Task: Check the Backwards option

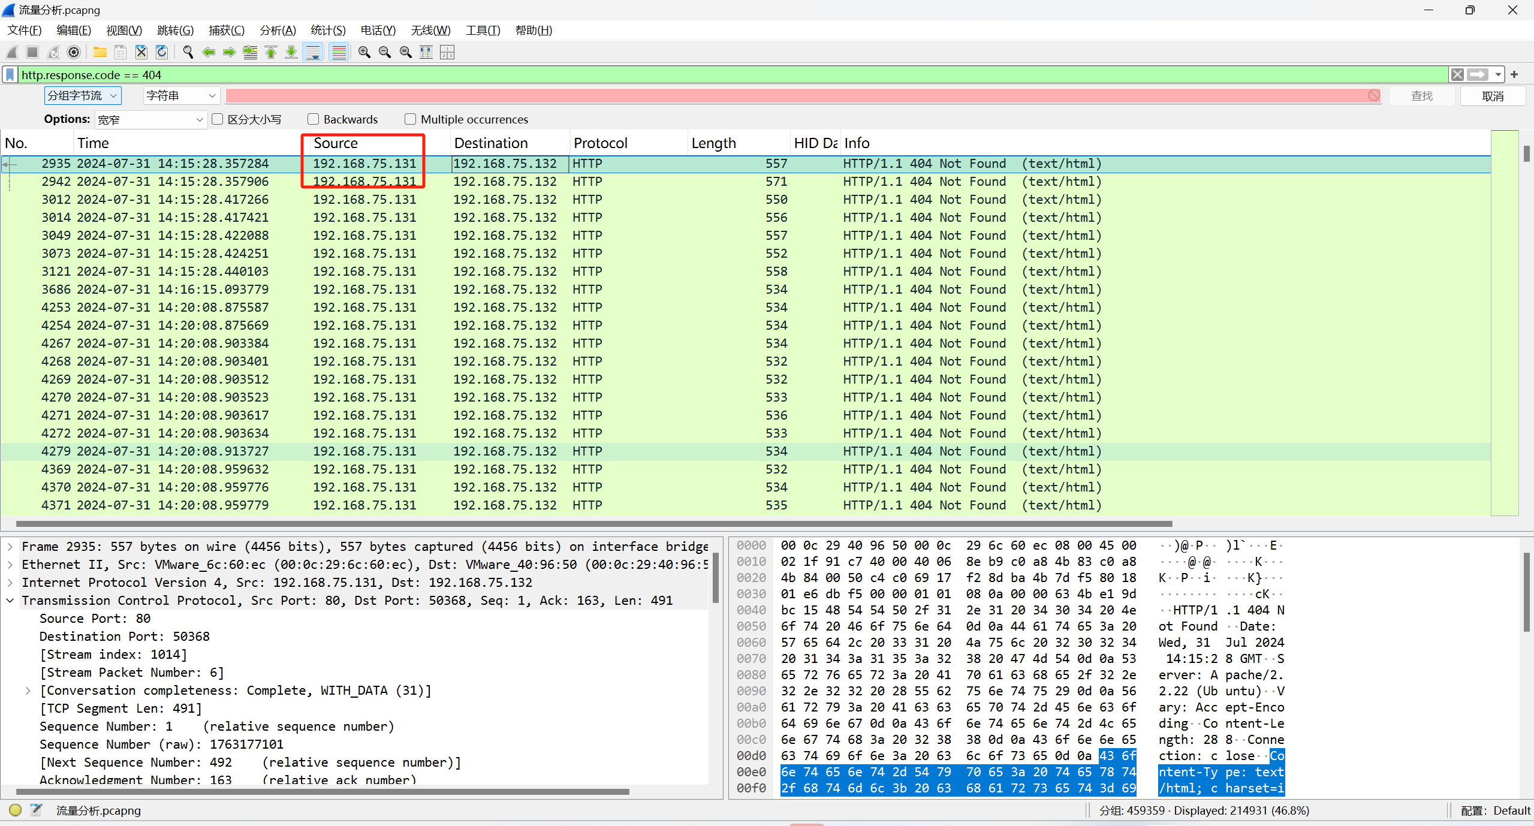Action: [313, 119]
